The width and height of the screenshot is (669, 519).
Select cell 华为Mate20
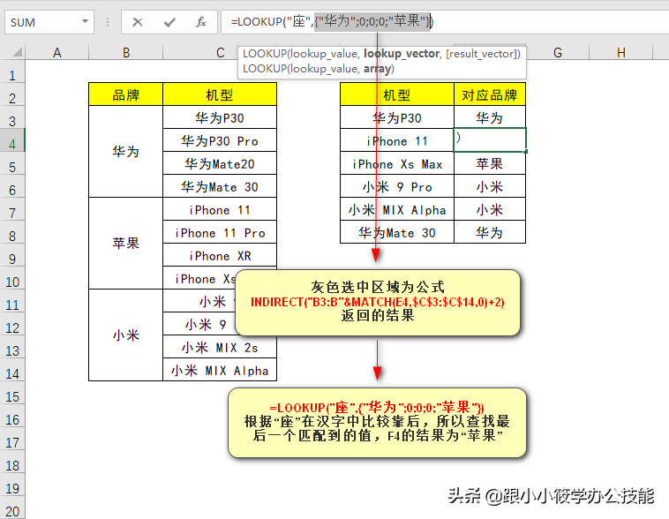pos(220,163)
